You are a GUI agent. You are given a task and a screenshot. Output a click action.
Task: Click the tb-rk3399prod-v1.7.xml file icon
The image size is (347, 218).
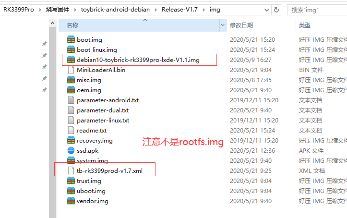71,170
